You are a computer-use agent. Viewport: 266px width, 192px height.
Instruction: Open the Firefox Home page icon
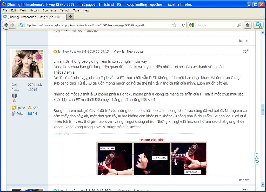click(248, 25)
